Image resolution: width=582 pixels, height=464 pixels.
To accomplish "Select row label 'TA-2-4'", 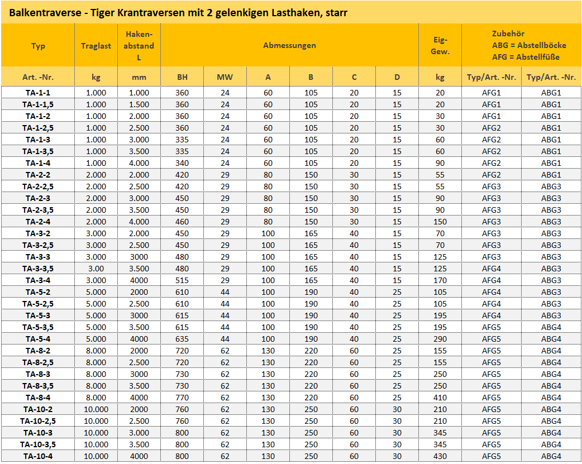I will click(38, 222).
